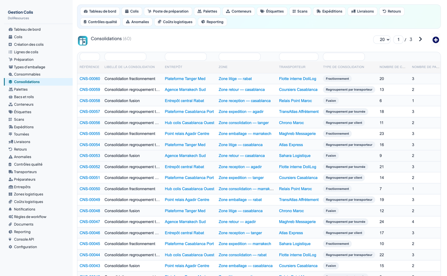Image resolution: width=447 pixels, height=276 pixels.
Task: Click the Tableau de bord sidebar icon
Action: [11, 30]
